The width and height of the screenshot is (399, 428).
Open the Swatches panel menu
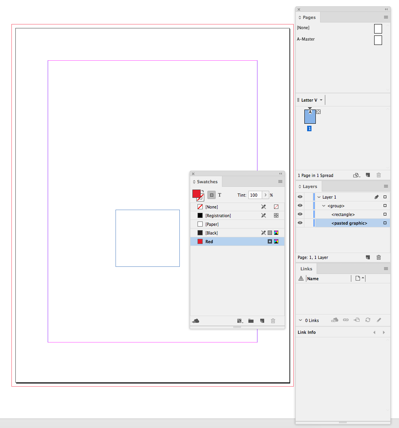pyautogui.click(x=280, y=181)
